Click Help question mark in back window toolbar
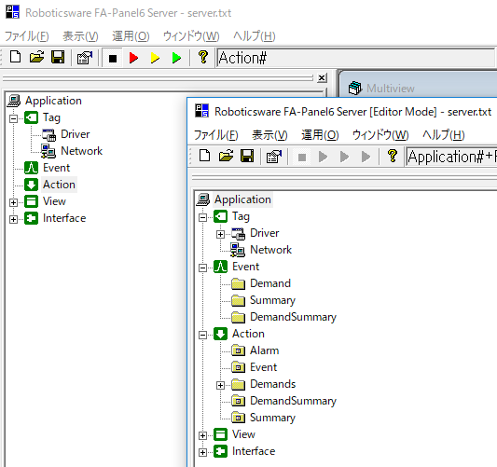This screenshot has width=497, height=467. (x=203, y=58)
